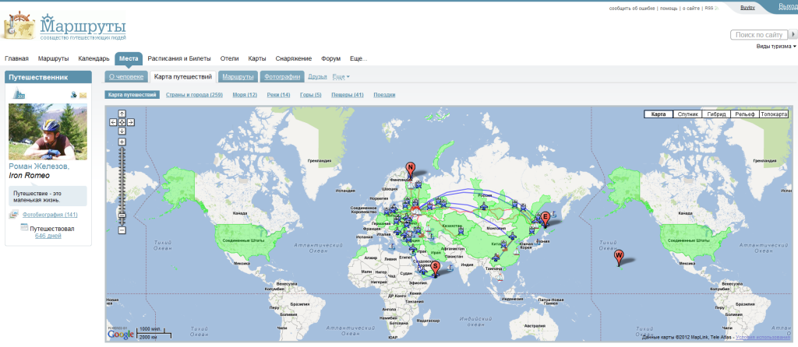The width and height of the screenshot is (798, 347).
Task: Open the Фотографии tab
Action: 281,77
